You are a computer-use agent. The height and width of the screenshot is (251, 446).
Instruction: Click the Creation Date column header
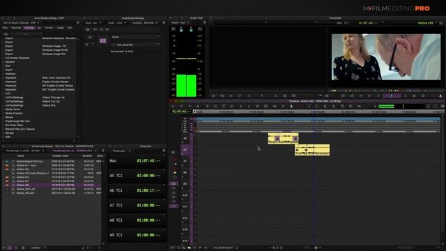pyautogui.click(x=60, y=155)
